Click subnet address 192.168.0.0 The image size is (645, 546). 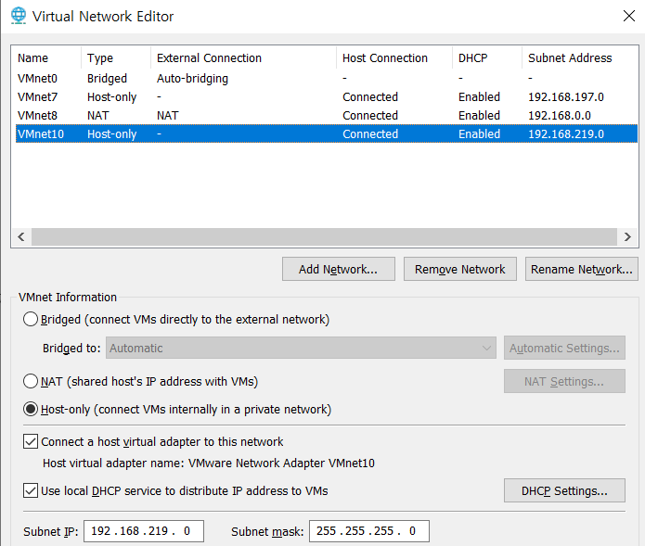(x=560, y=116)
